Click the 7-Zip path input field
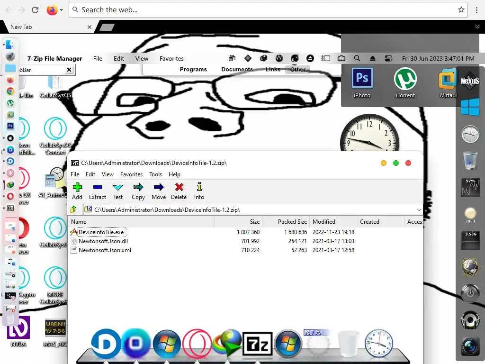The width and height of the screenshot is (485, 364). 253,209
